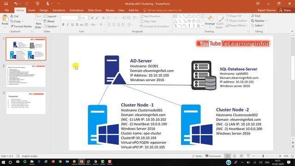Pick the oval shape in gallery
The height and width of the screenshot is (166, 295).
(x=194, y=17)
